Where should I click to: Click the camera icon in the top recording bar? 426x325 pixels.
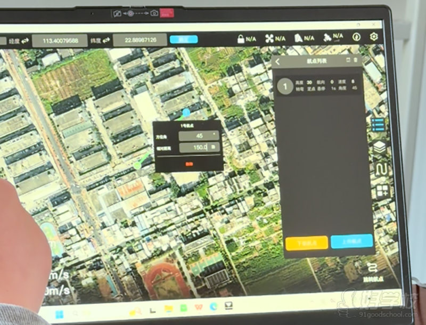click(x=154, y=13)
